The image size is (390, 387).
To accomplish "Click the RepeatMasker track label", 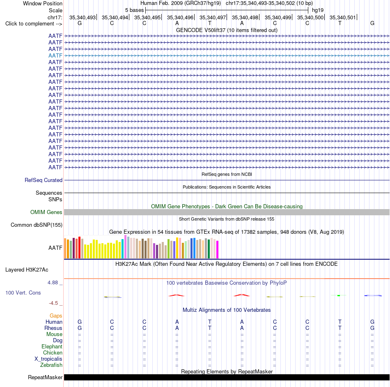I will pyautogui.click(x=45, y=377).
